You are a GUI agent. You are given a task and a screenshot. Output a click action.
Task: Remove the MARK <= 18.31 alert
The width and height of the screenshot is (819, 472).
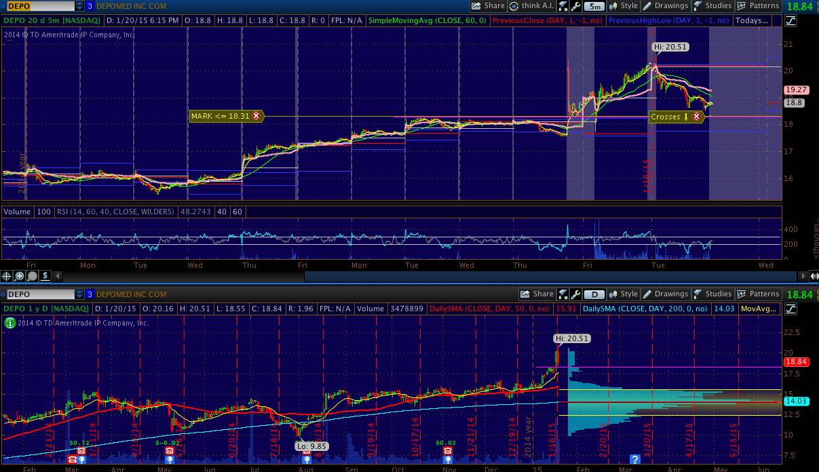point(256,116)
